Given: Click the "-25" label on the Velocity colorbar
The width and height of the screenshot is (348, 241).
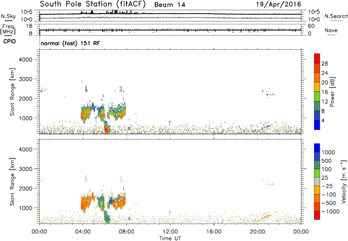Looking at the screenshot, I should (327, 186).
